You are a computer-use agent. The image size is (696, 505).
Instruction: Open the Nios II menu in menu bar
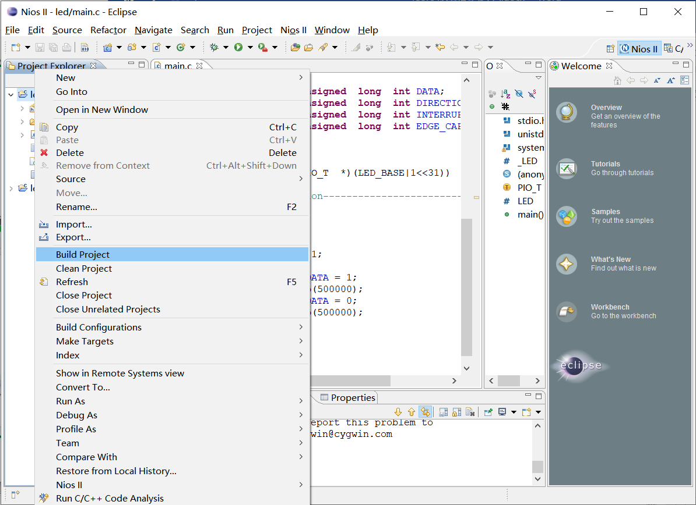(x=293, y=30)
